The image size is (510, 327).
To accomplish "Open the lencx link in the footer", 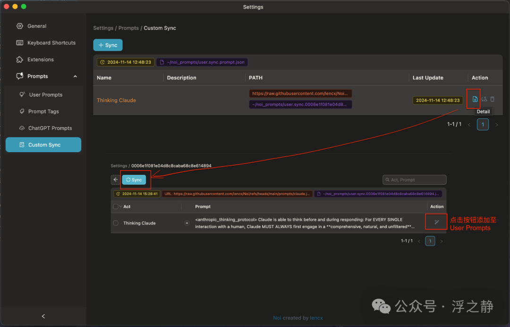I will click(x=316, y=318).
